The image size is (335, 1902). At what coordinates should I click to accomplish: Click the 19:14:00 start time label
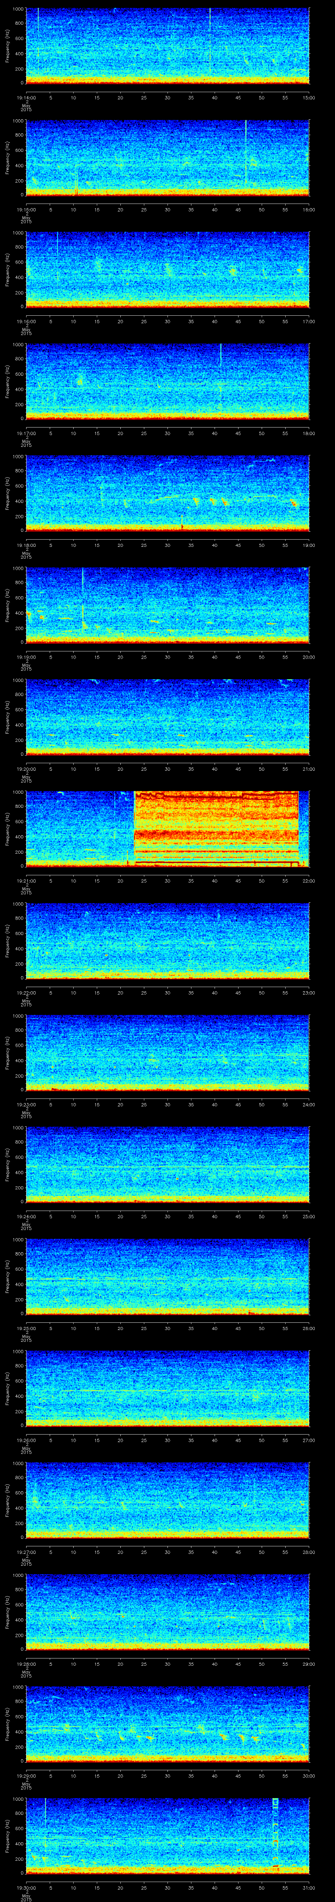pos(26,97)
